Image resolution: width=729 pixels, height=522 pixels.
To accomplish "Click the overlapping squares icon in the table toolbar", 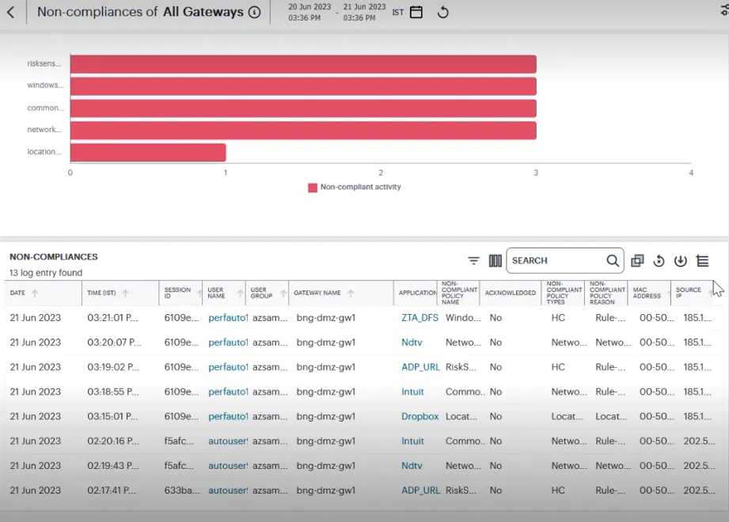I will click(x=637, y=260).
